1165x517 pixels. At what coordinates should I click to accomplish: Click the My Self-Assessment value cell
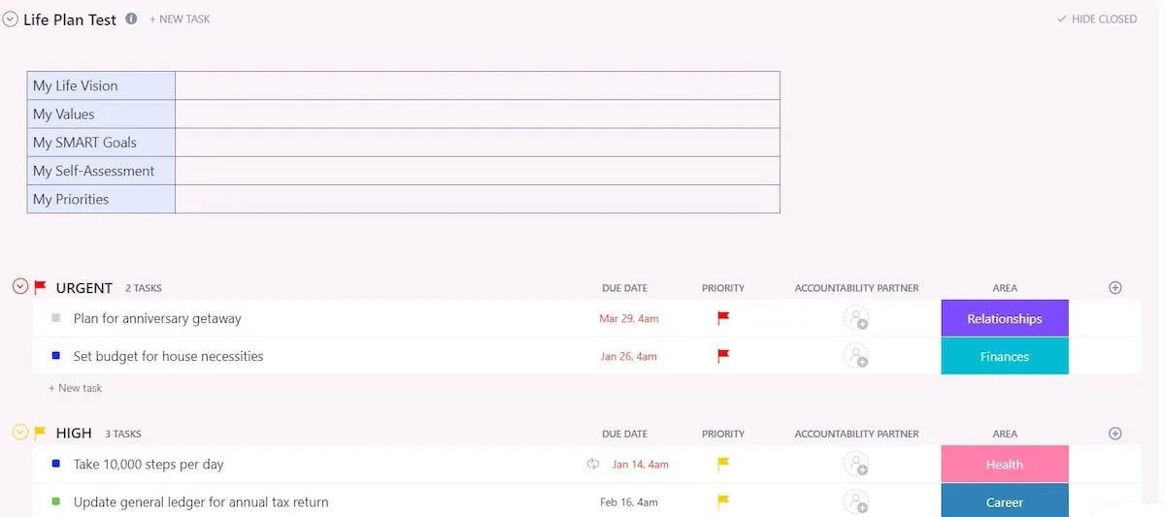pos(478,171)
